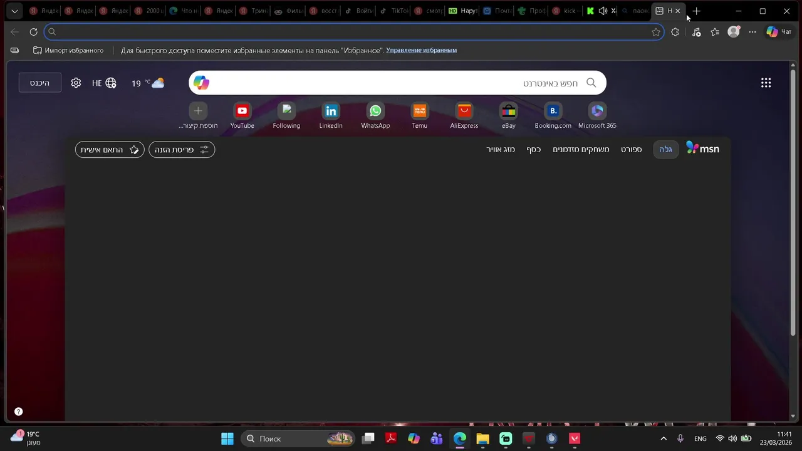This screenshot has height=451, width=802.
Task: Select the גלה feed tab
Action: click(x=665, y=149)
